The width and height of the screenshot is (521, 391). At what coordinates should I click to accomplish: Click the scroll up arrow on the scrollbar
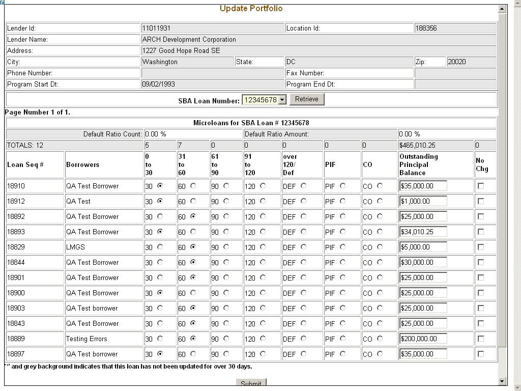503,9
